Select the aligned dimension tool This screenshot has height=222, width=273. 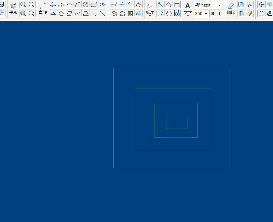click(160, 5)
